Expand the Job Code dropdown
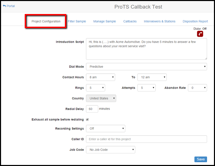Screen dimensions: 215x166 [111, 150]
